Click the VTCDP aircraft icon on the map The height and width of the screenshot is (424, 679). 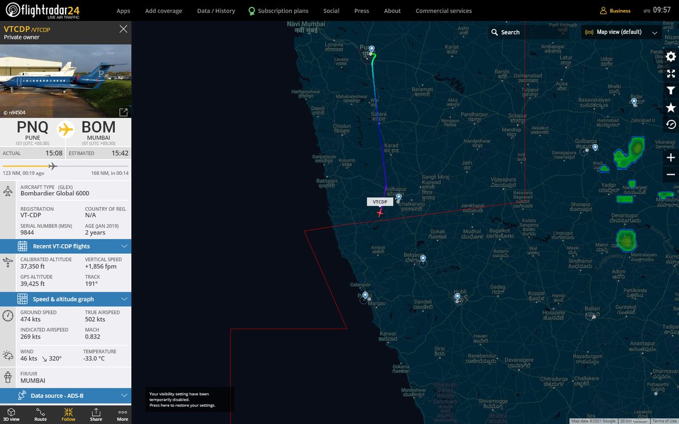(x=380, y=213)
